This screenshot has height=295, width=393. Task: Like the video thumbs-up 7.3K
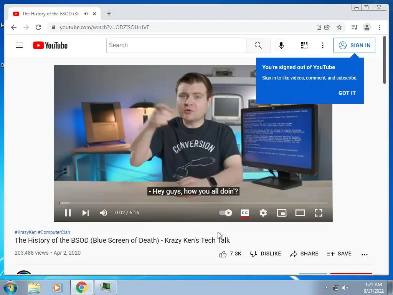point(230,254)
